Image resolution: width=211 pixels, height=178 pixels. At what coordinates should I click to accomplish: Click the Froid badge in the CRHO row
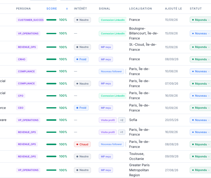pyautogui.click(x=81, y=59)
